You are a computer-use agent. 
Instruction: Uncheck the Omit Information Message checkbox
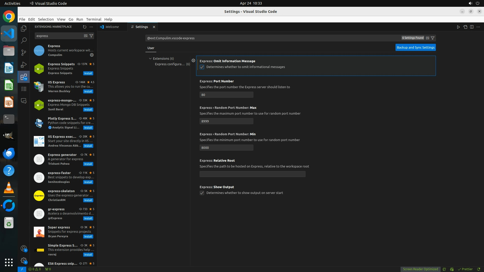pyautogui.click(x=202, y=67)
